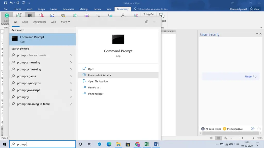Expand the promptly meaning suggestion arrow
This screenshot has width=264, height=148.
[x=71, y=69]
